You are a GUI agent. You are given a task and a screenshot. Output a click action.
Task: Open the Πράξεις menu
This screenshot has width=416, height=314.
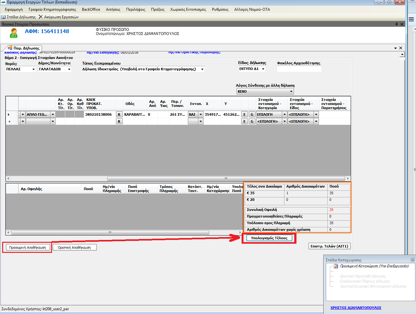(x=158, y=9)
